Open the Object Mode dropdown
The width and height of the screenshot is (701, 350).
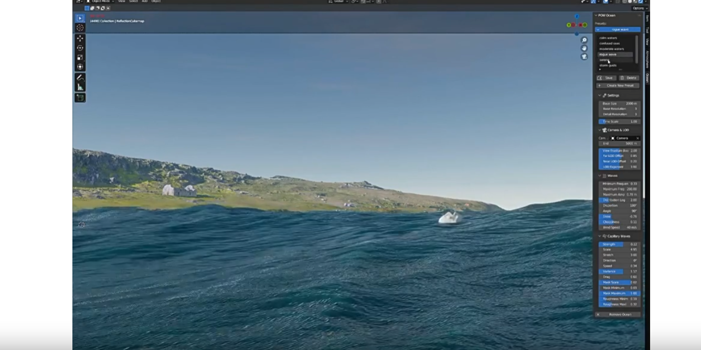tap(100, 2)
